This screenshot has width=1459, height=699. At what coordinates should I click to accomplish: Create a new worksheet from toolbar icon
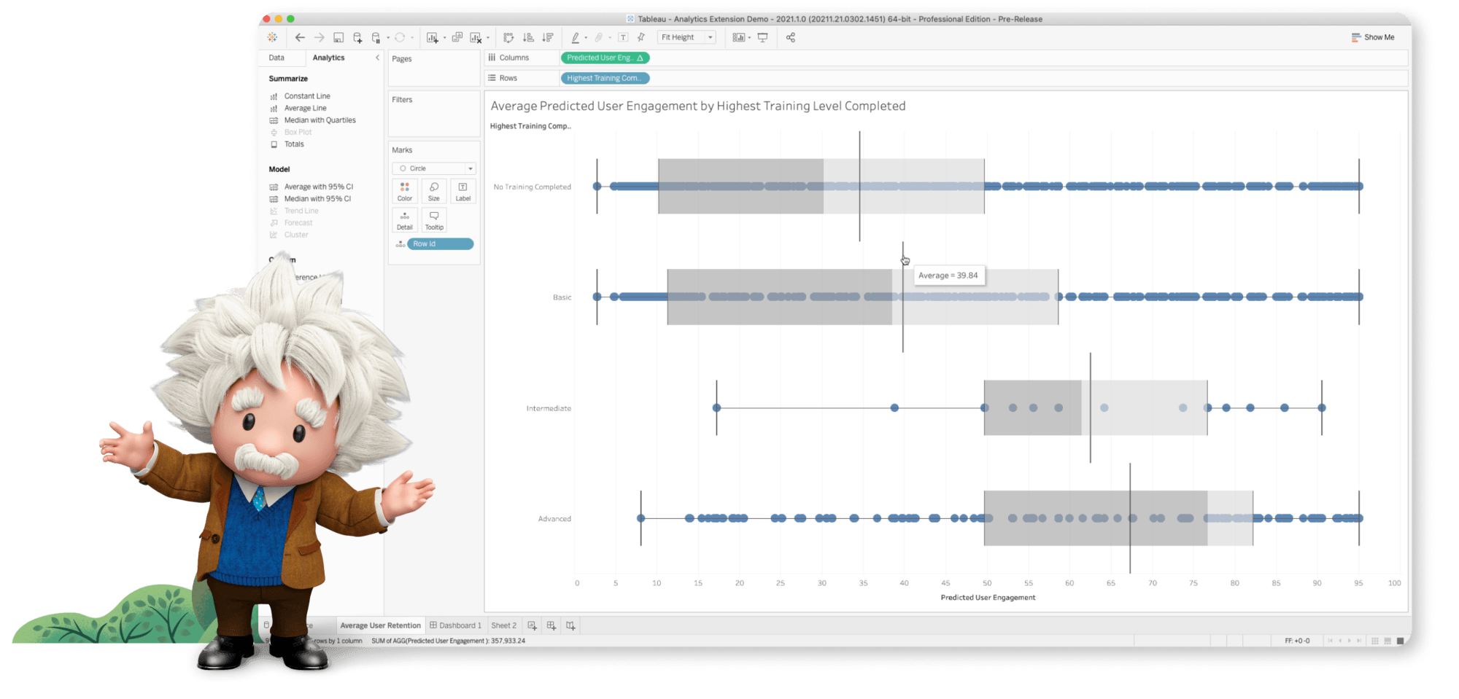pyautogui.click(x=433, y=37)
